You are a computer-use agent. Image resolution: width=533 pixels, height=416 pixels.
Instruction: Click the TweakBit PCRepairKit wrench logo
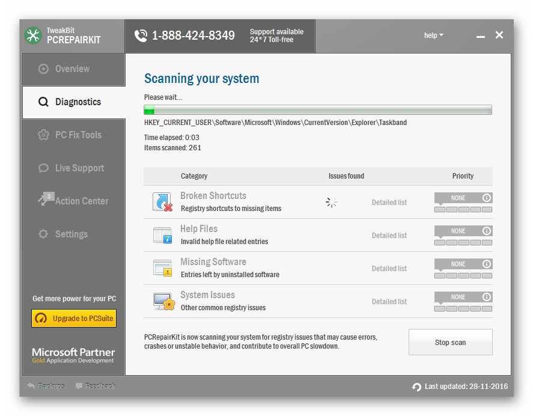(x=33, y=35)
